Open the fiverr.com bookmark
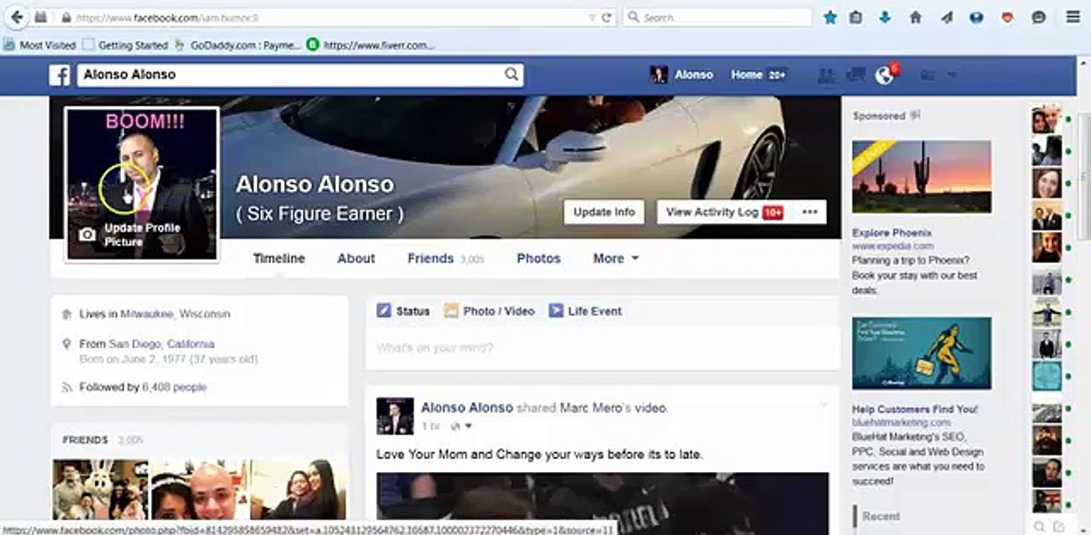This screenshot has height=535, width=1091. click(x=371, y=45)
